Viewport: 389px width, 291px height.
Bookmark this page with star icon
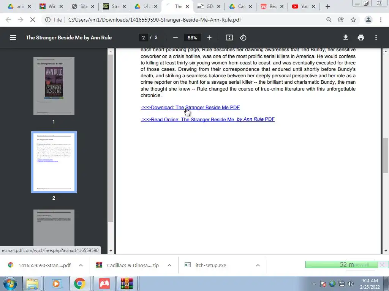(x=353, y=20)
